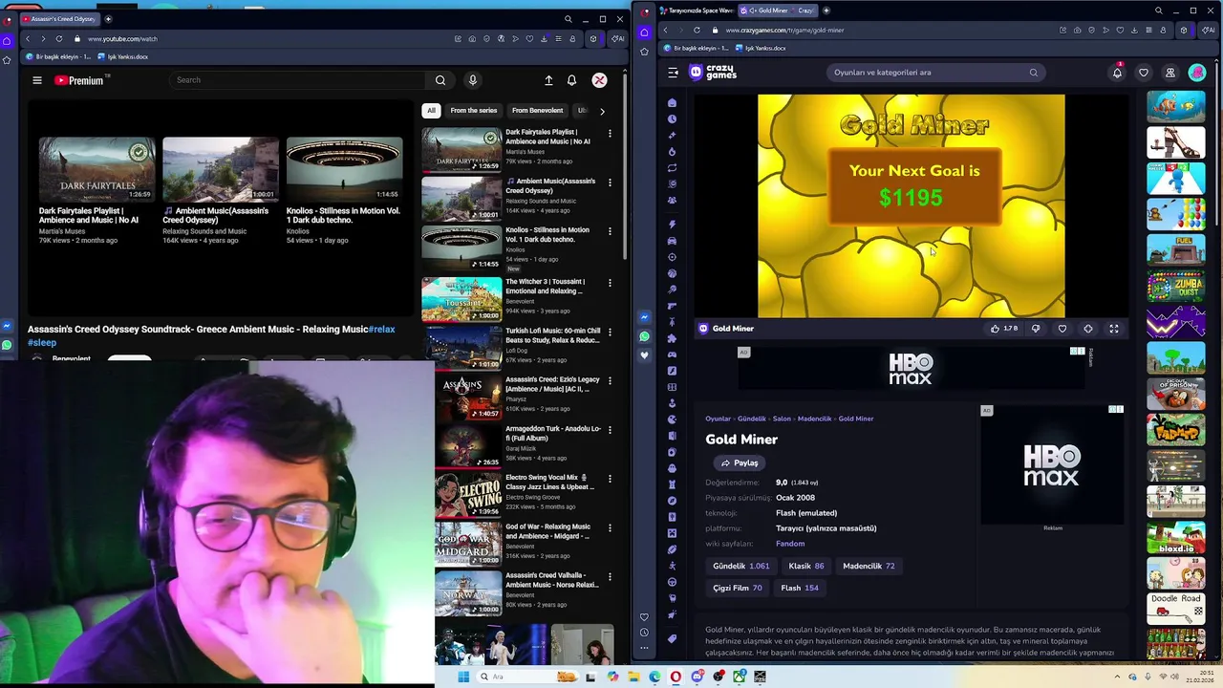This screenshot has height=688, width=1223.
Task: Open YouTube hamburger guide menu
Action: pos(37,80)
